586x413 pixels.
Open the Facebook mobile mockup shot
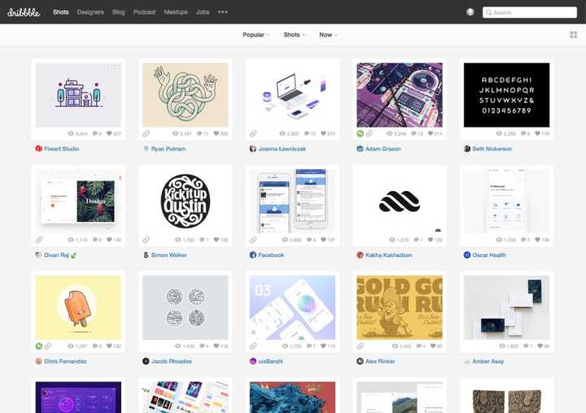click(x=292, y=201)
